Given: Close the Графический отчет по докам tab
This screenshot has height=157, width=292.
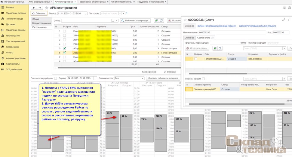Looking at the screenshot, I should pos(108,2).
